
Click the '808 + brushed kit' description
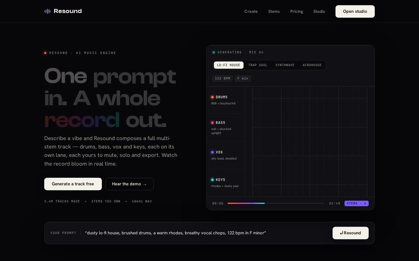tap(223, 104)
